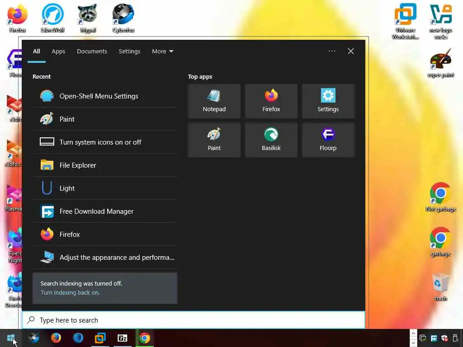Open Adjust the appearance and performance item
The image size is (463, 347).
105,257
